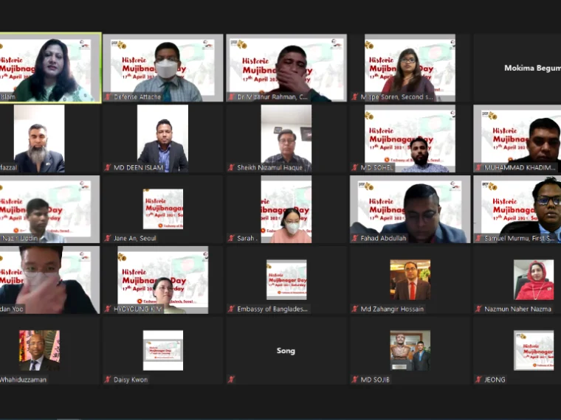Click the 'Whahiduzzaman' name label
The width and height of the screenshot is (561, 420).
point(24,379)
